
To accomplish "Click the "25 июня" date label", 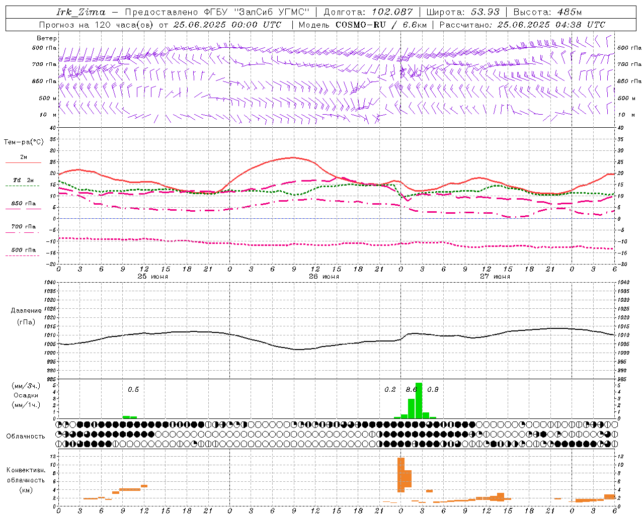I will (153, 277).
